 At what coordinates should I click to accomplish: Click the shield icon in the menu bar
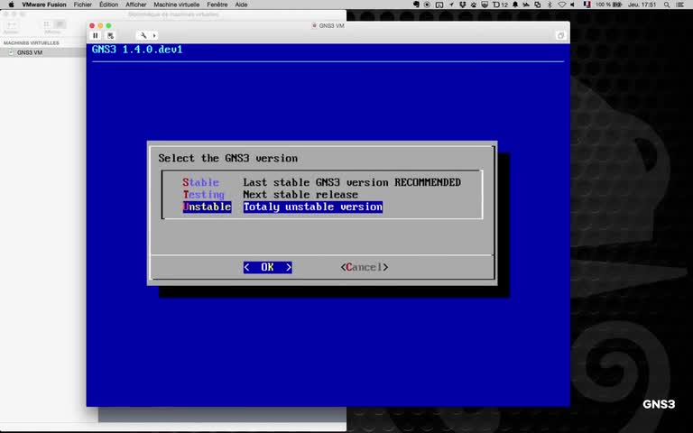[485, 5]
